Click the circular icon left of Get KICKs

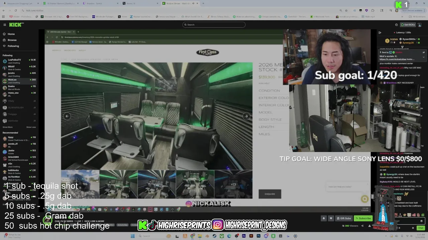(x=397, y=25)
